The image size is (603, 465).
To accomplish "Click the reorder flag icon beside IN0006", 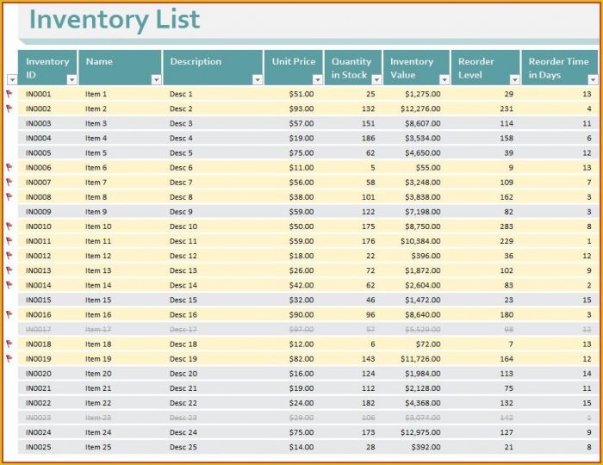I will 9,167.
